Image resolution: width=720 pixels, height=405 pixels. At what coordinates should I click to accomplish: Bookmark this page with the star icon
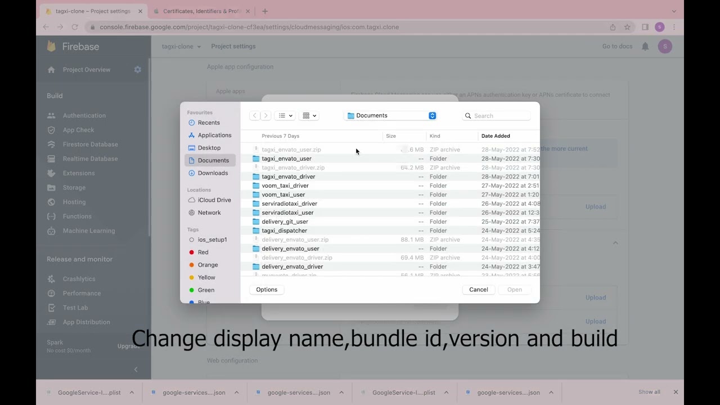tap(627, 27)
